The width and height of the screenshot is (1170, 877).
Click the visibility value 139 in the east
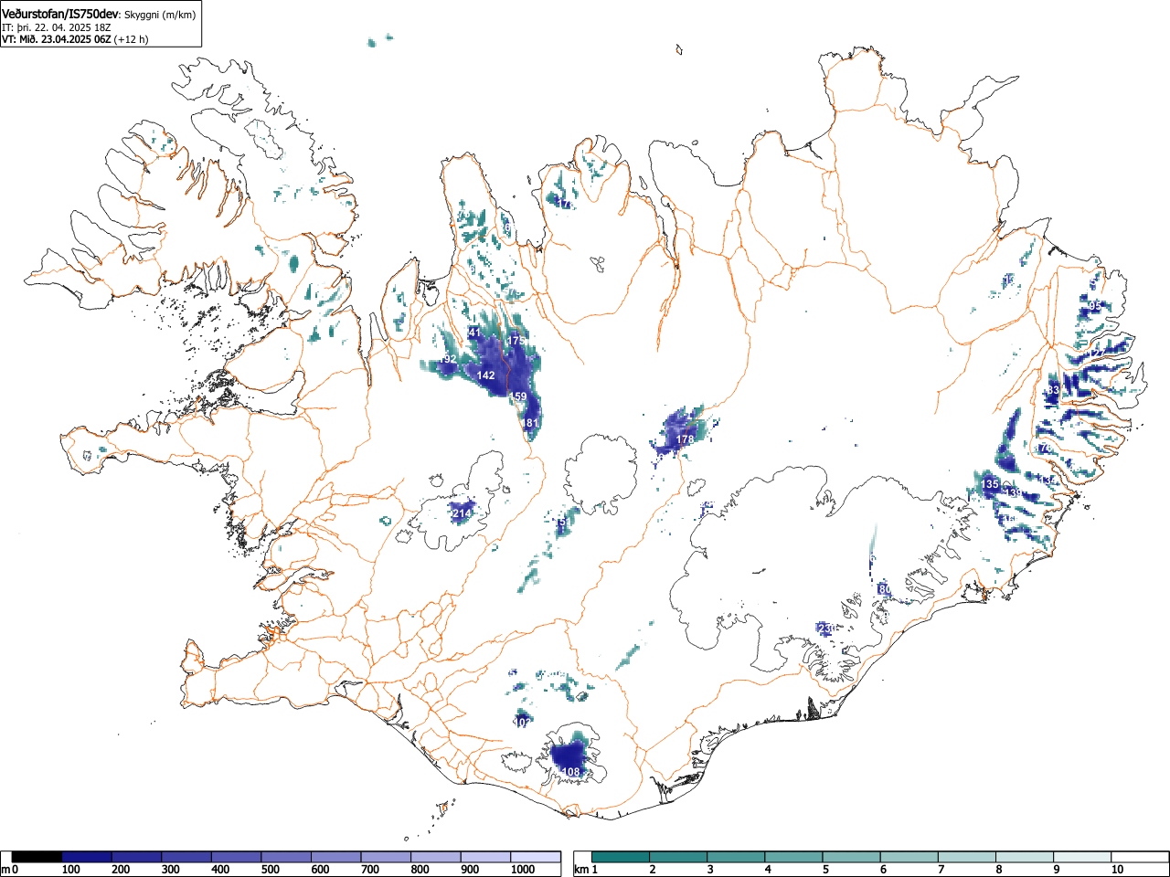coord(1014,492)
